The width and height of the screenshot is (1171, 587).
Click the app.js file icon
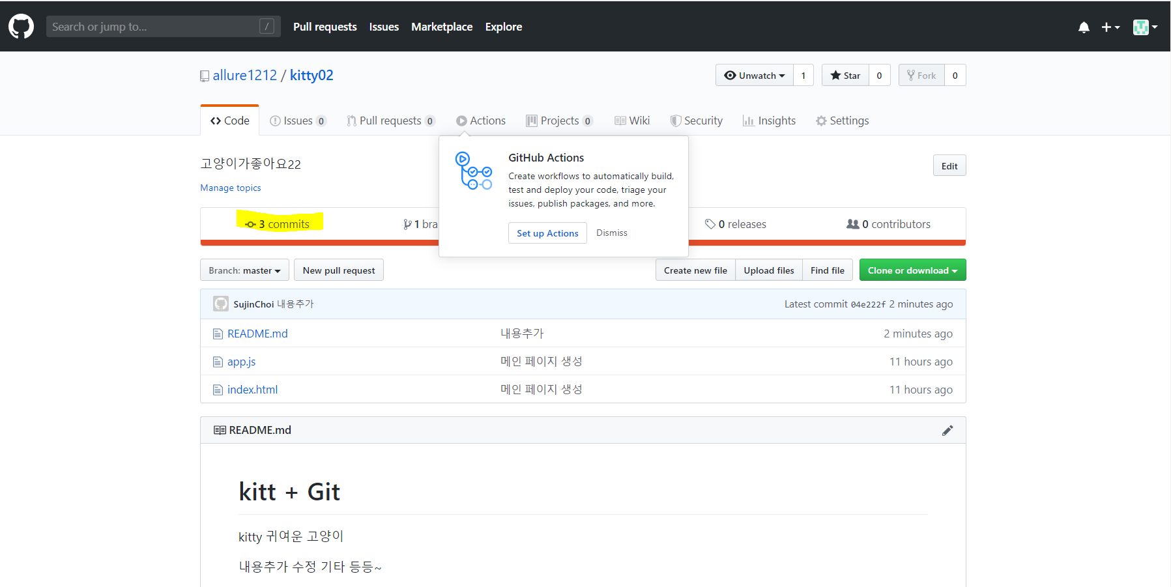pos(218,362)
